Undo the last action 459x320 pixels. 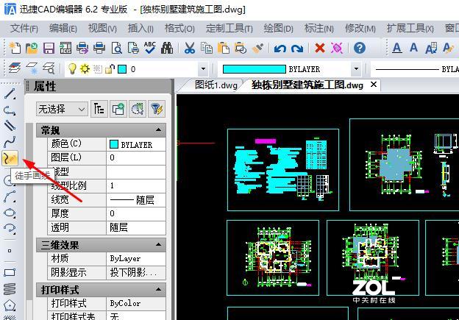click(280, 48)
